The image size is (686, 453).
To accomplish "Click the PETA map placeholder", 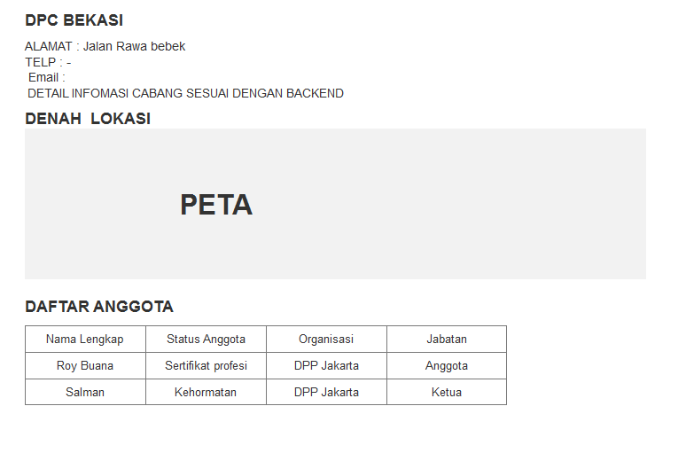I will [335, 204].
